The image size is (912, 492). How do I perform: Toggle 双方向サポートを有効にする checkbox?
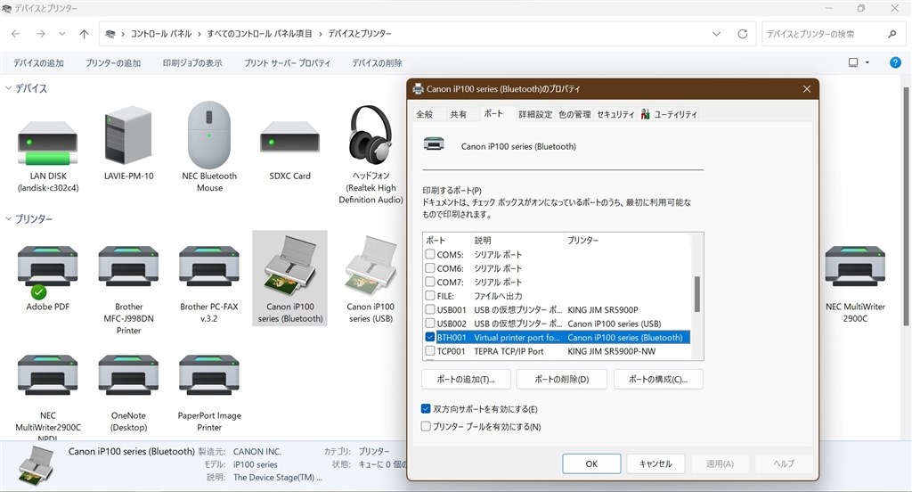point(426,409)
